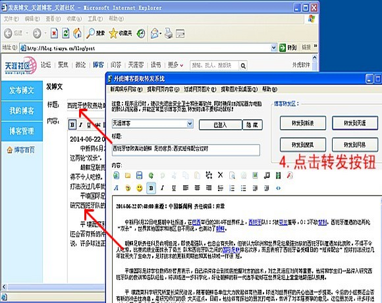The width and height of the screenshot is (382, 303).
Task: Click the music note insert icon
Action: tap(267, 175)
